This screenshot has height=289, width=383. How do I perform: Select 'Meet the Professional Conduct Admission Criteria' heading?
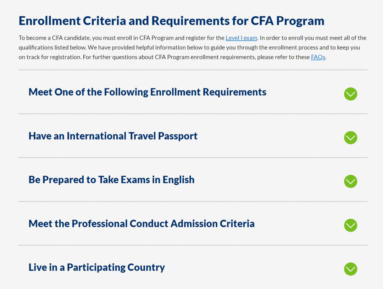click(x=141, y=224)
